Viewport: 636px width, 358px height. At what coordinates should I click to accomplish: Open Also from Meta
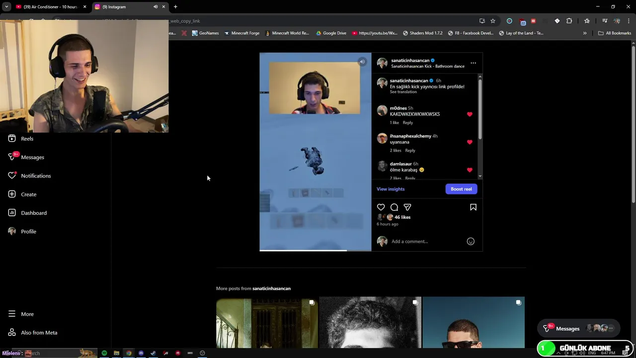[33, 333]
